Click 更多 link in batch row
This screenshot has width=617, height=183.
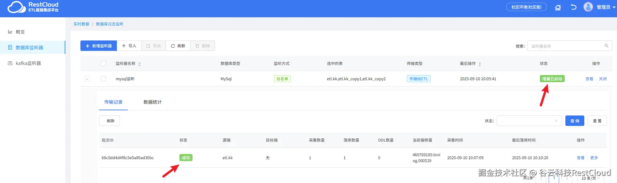pyautogui.click(x=594, y=158)
